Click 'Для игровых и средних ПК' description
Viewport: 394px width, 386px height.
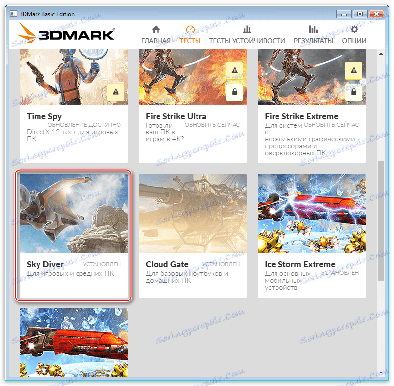click(70, 274)
